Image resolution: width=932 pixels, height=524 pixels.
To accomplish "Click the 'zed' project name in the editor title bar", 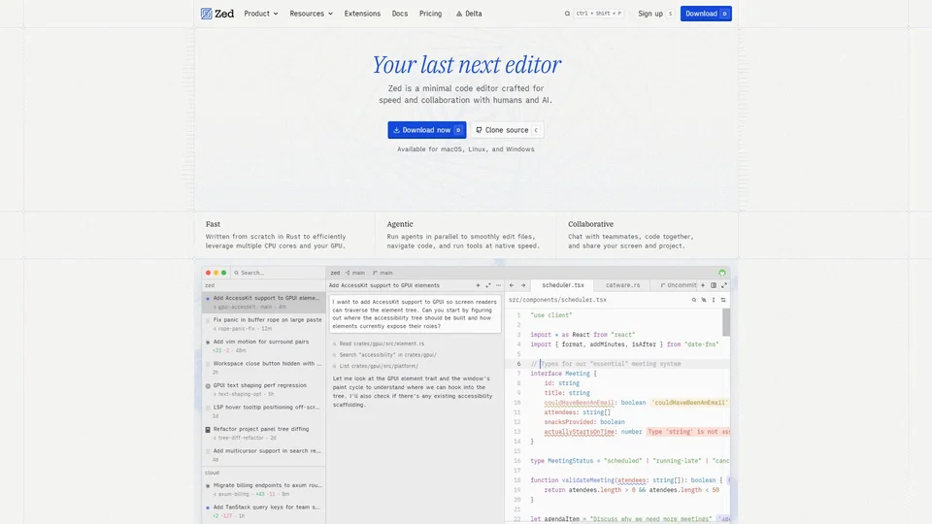I will coord(335,273).
